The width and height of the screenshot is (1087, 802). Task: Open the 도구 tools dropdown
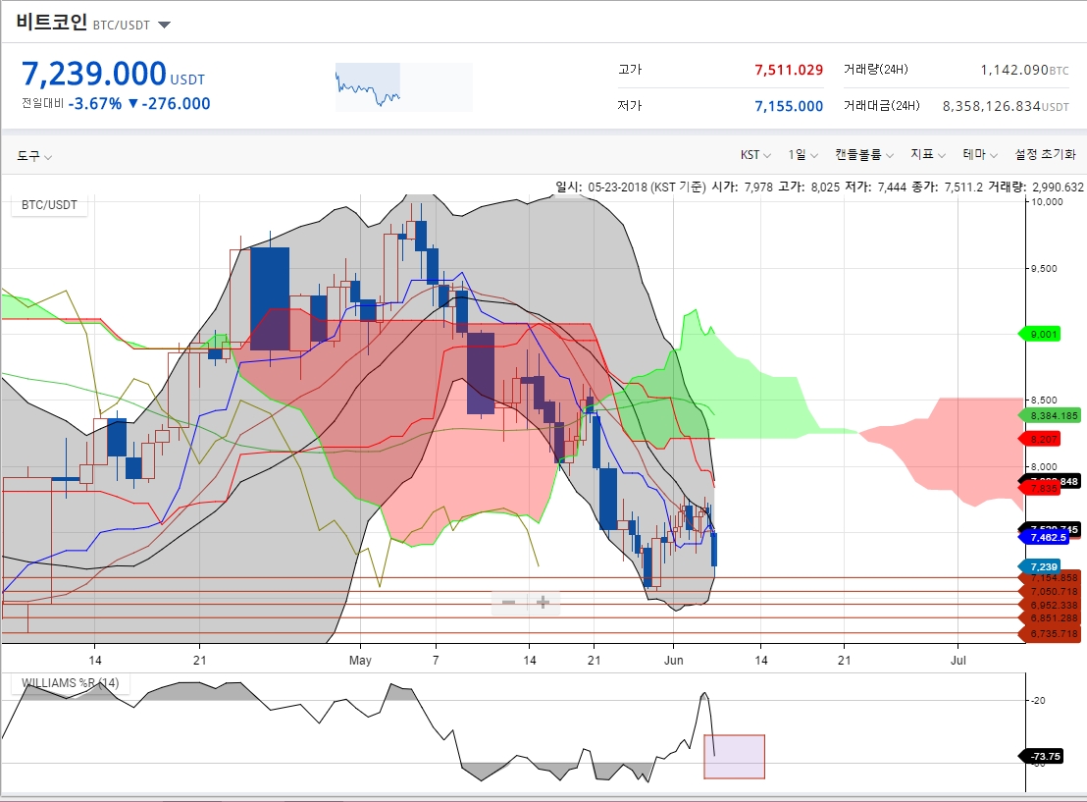pyautogui.click(x=34, y=156)
